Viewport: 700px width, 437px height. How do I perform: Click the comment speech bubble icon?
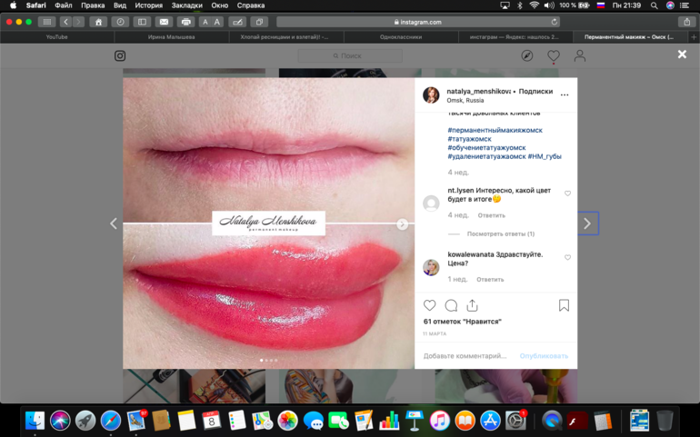[451, 305]
